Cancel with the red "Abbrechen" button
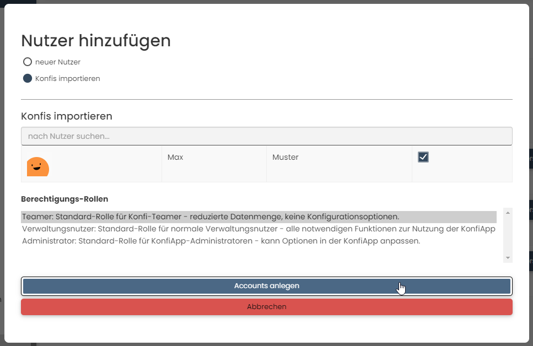Viewport: 533px width, 346px height. click(266, 307)
